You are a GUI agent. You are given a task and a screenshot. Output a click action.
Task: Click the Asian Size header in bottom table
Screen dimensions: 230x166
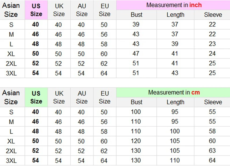click(11, 97)
